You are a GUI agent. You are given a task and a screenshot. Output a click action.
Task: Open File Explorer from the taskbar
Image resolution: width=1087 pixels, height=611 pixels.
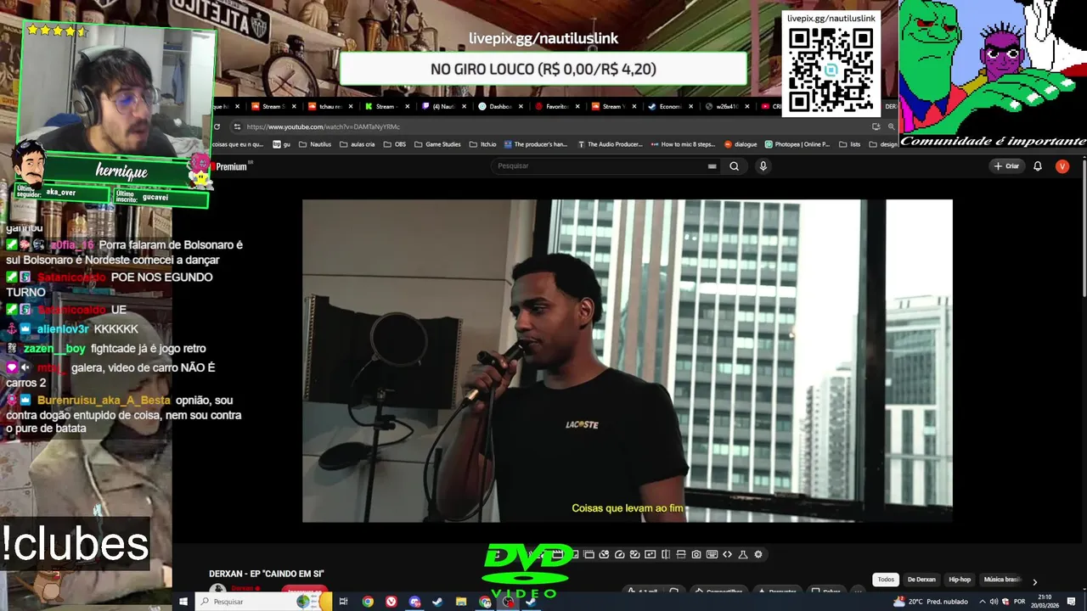tap(460, 602)
